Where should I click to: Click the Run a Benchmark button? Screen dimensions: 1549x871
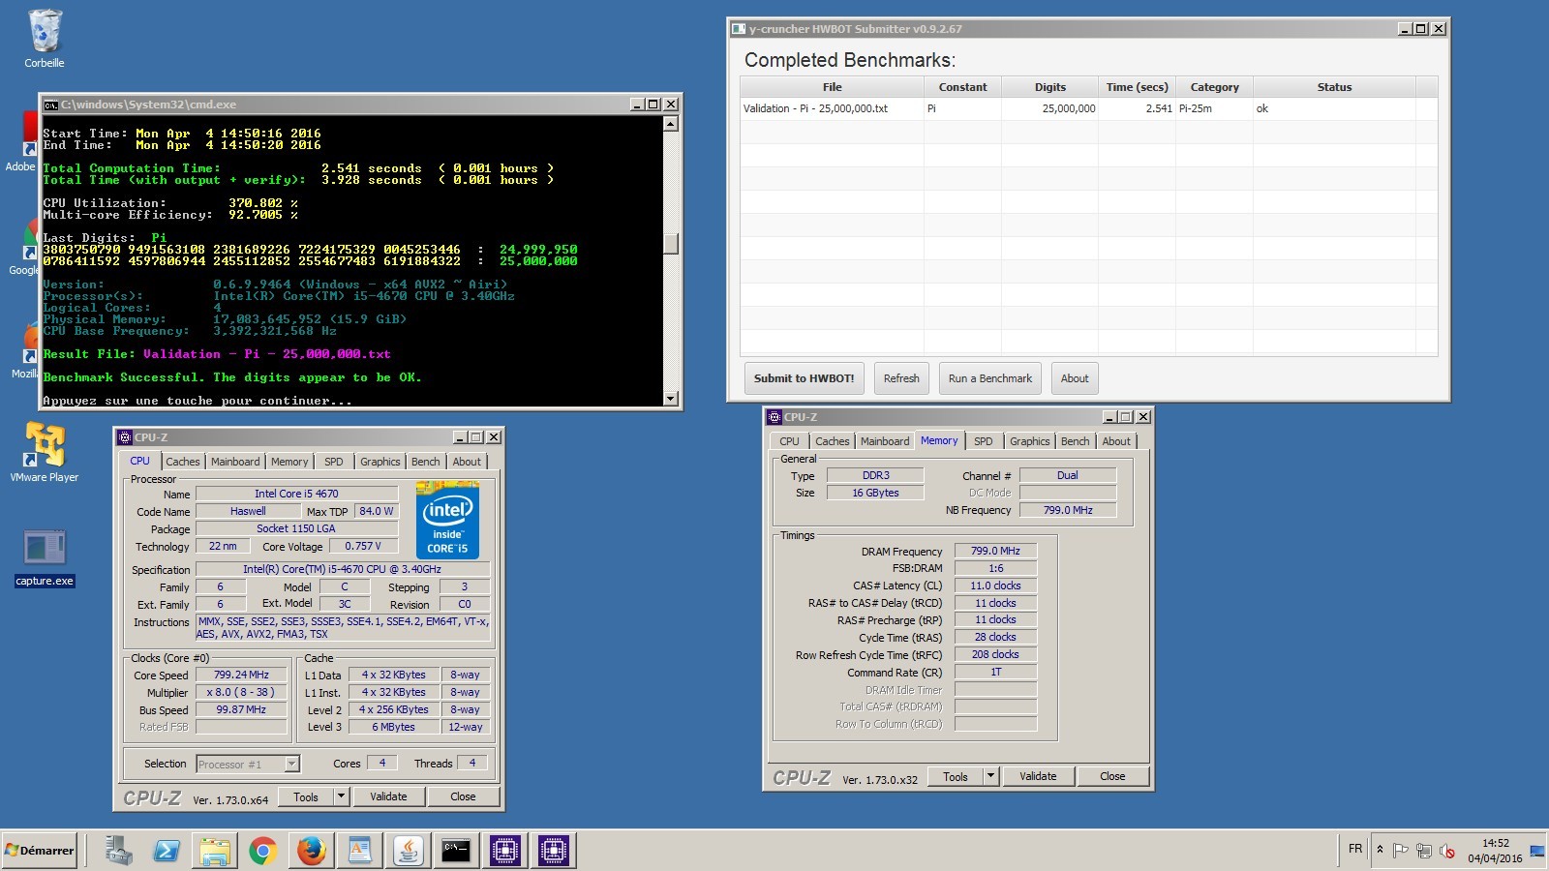click(x=989, y=378)
